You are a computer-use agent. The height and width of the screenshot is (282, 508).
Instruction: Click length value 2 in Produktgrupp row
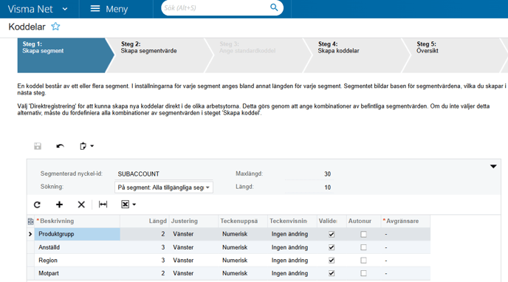(163, 234)
